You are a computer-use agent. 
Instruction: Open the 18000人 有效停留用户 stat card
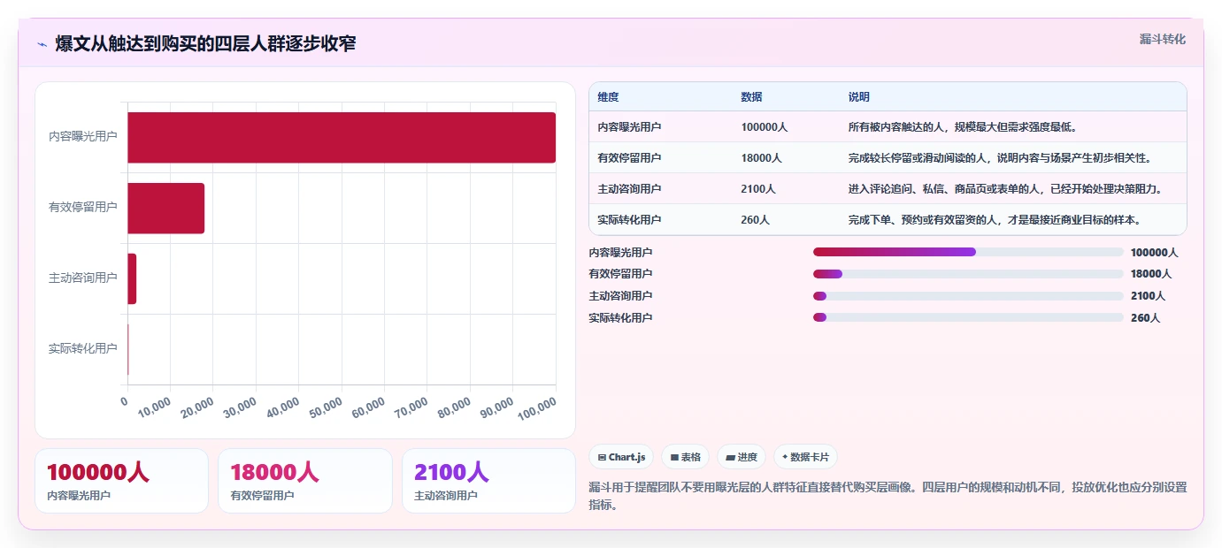tap(305, 481)
